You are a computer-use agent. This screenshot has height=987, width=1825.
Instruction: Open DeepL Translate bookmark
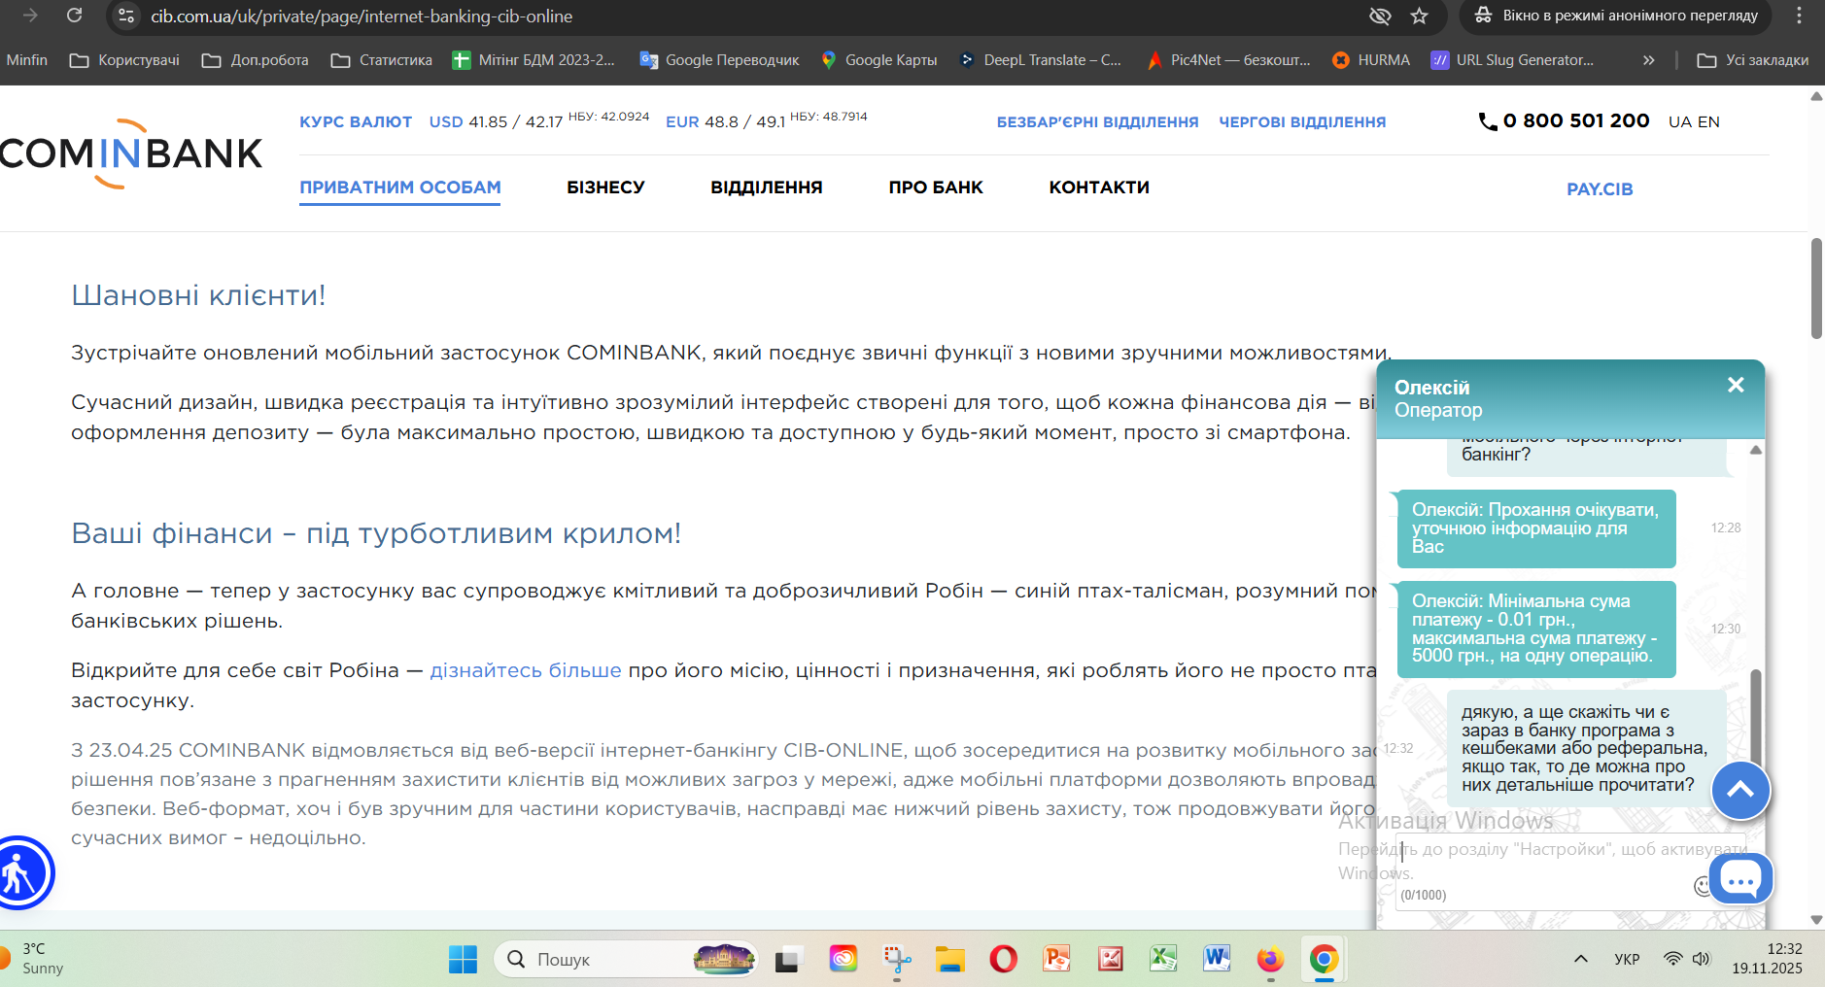click(1040, 60)
